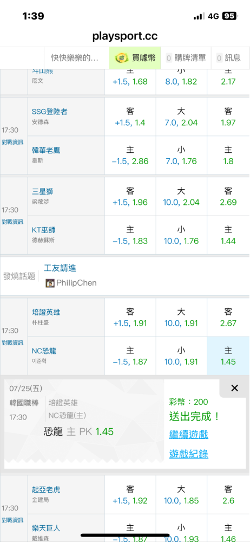Select 起亞老虎 客 moneyline 2.6
The image size is (250, 542).
tap(228, 495)
